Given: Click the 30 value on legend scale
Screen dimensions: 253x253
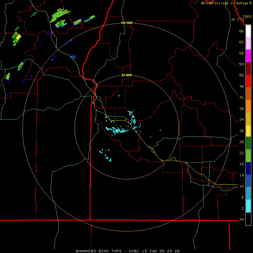Looking at the screenshot, I should [241, 131].
